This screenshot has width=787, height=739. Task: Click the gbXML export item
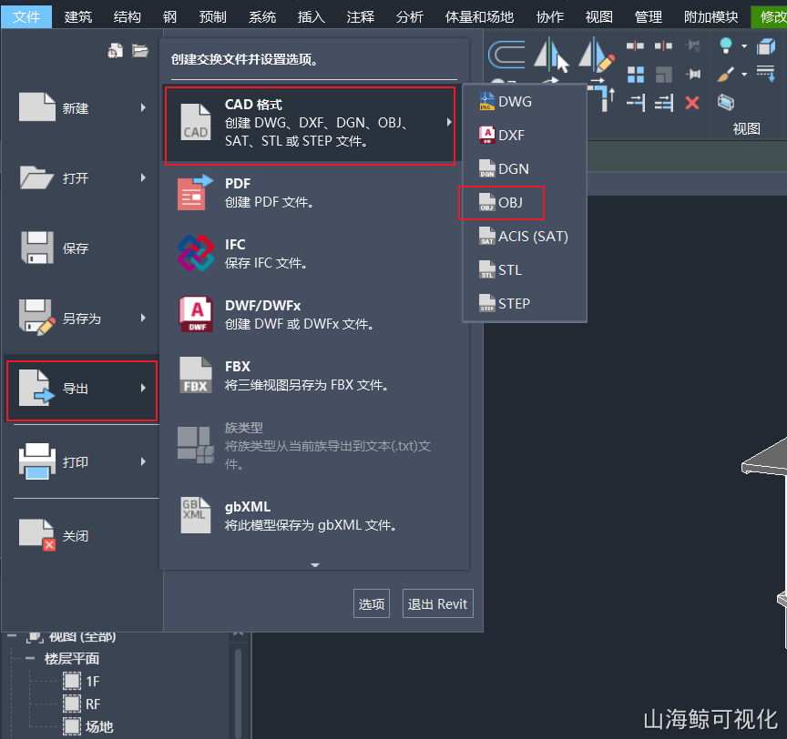(x=314, y=516)
